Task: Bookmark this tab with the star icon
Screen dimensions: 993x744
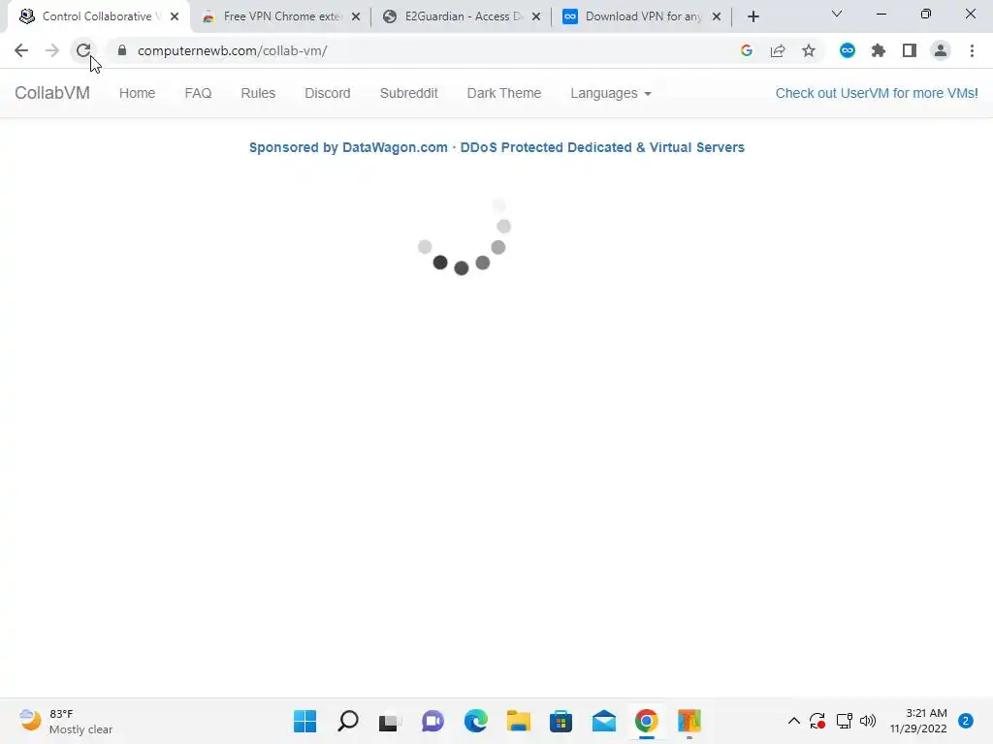Action: point(809,50)
